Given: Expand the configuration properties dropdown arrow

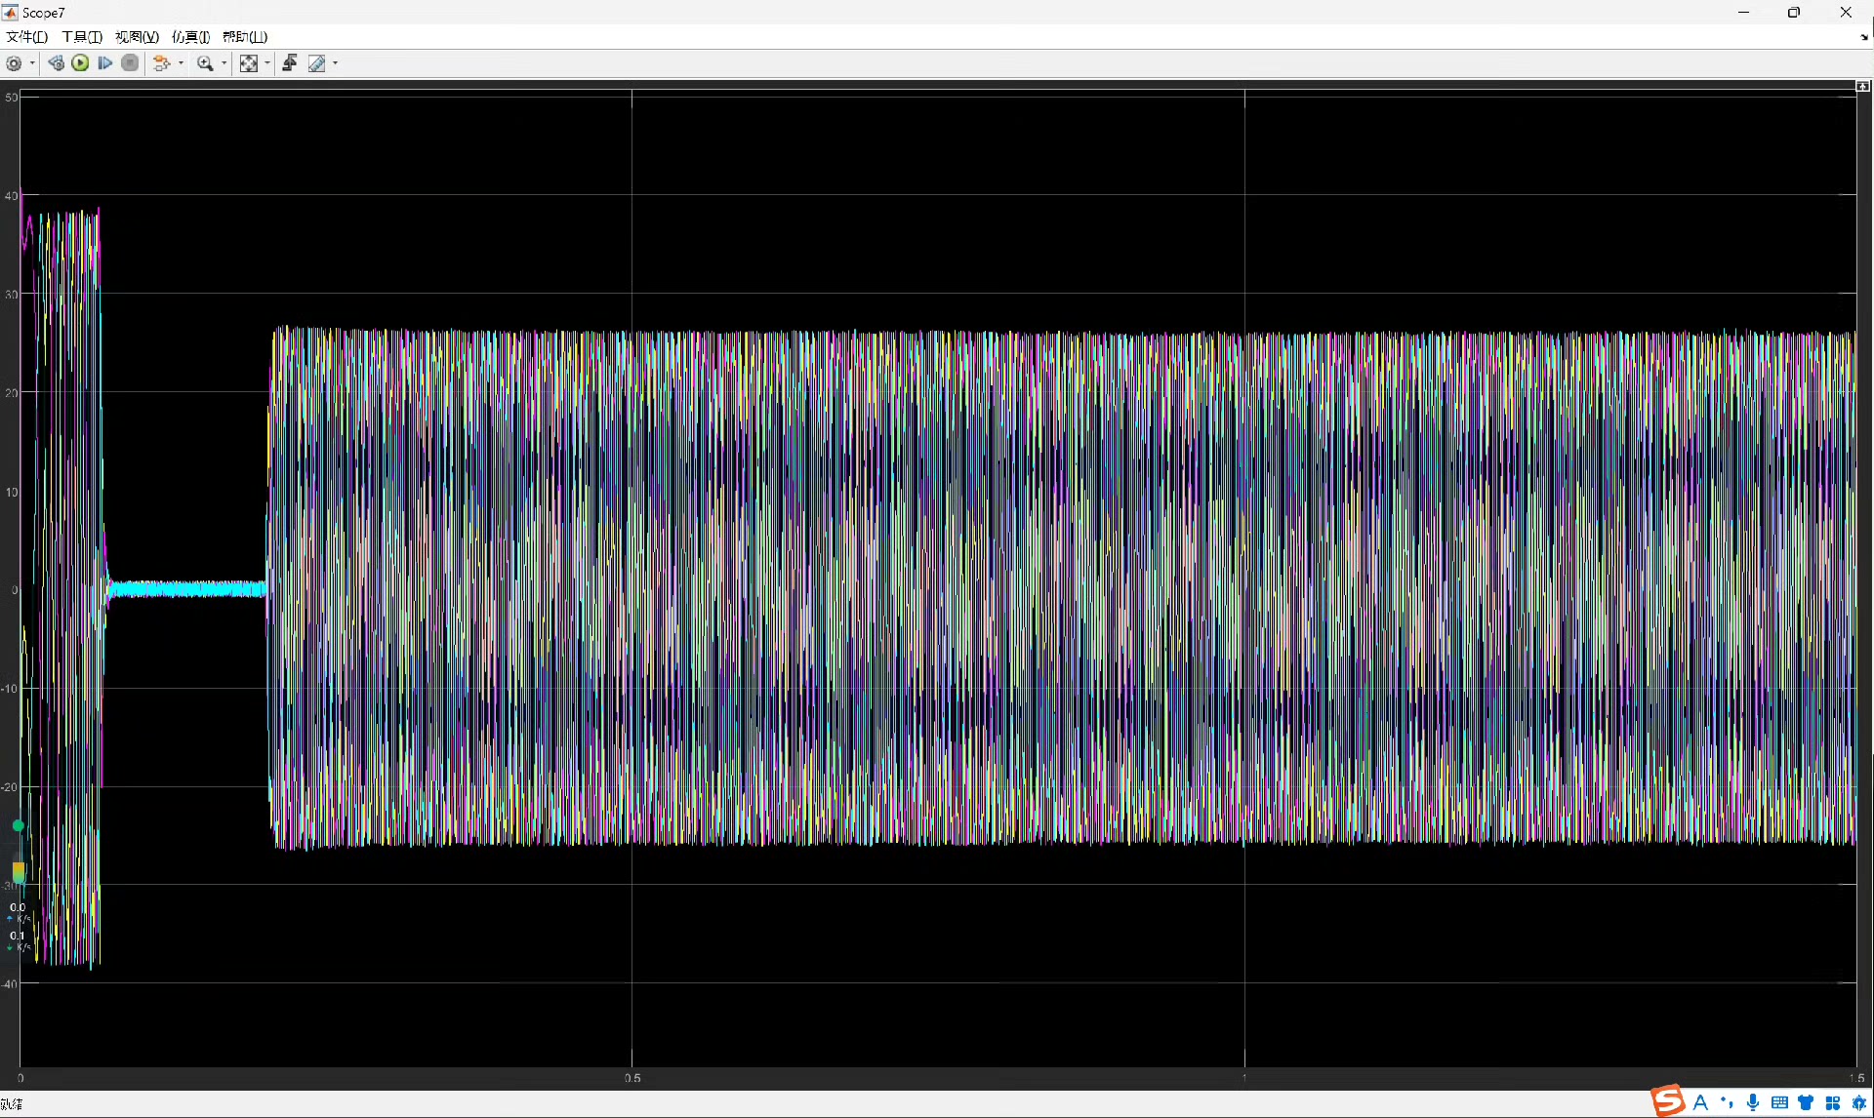Looking at the screenshot, I should [x=33, y=63].
